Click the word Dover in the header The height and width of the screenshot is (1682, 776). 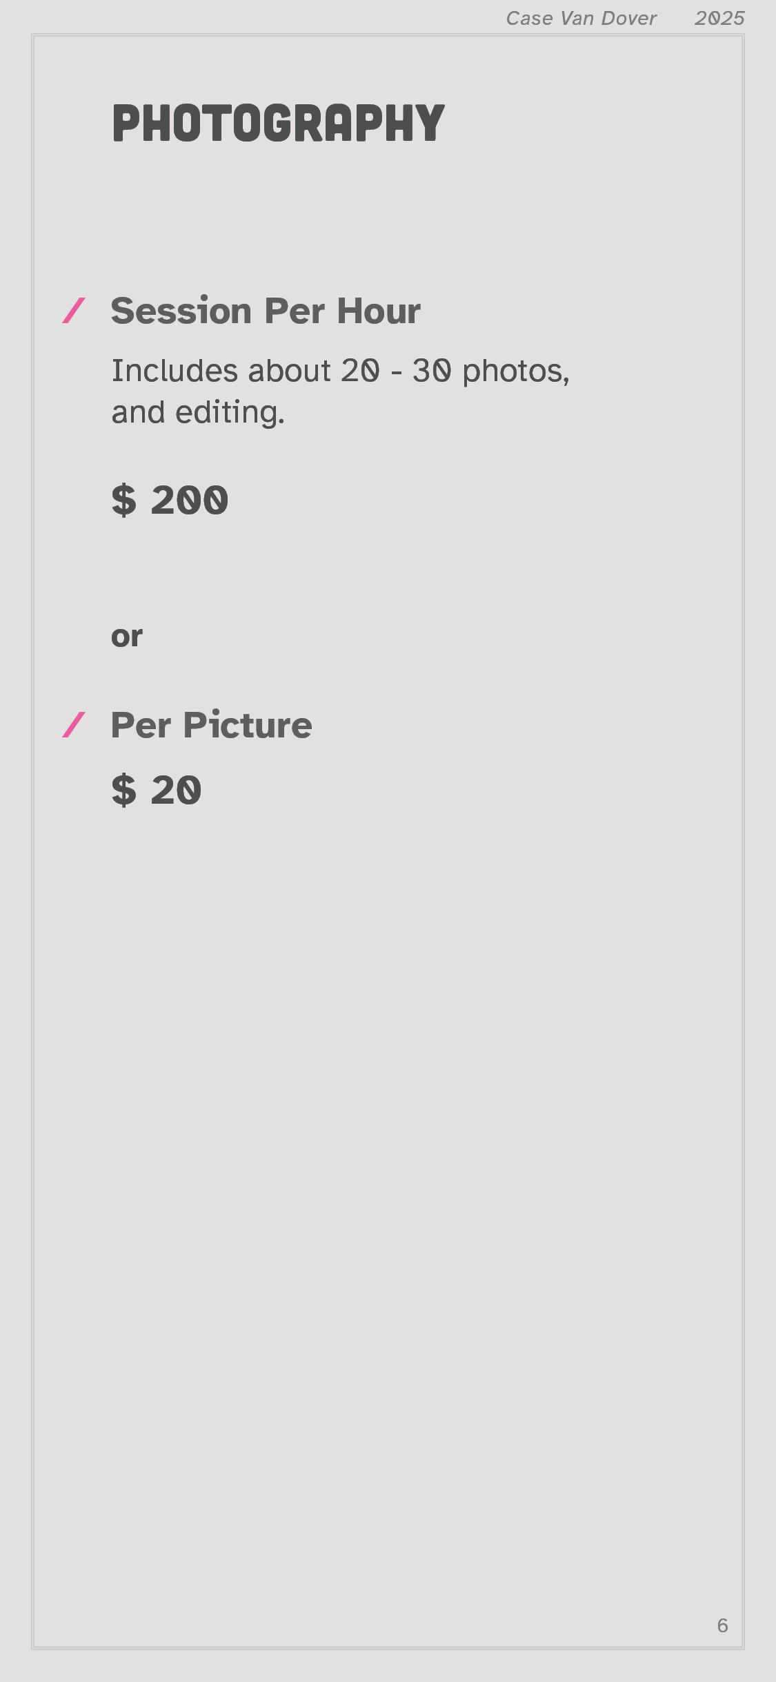[x=628, y=18]
